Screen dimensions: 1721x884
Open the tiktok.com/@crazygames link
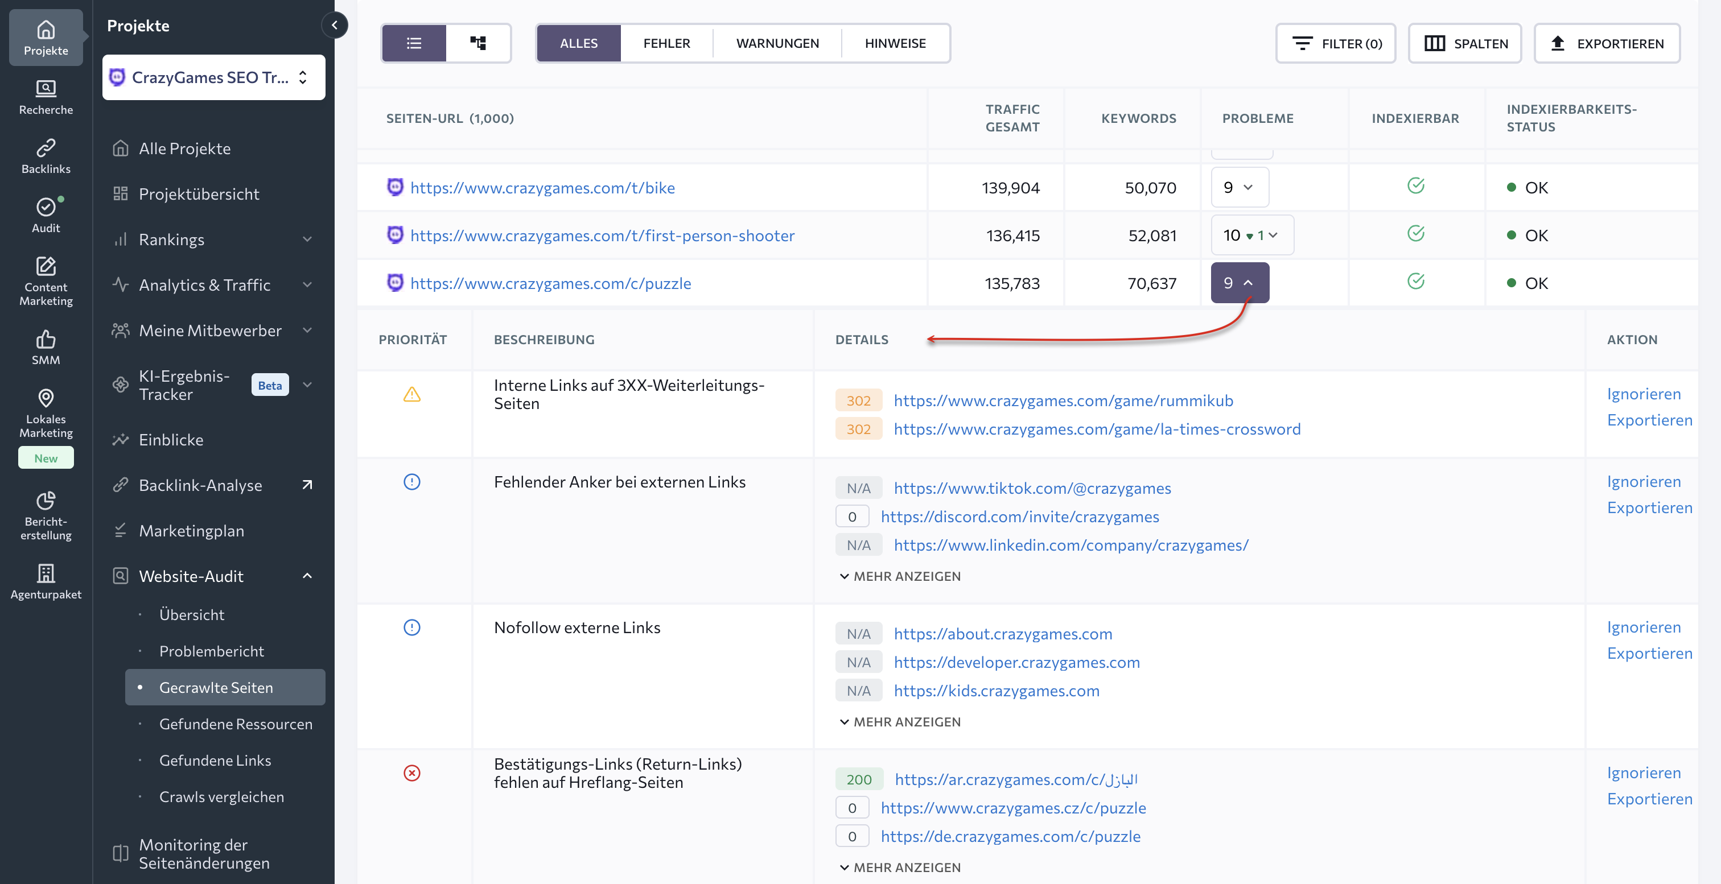click(x=1032, y=488)
